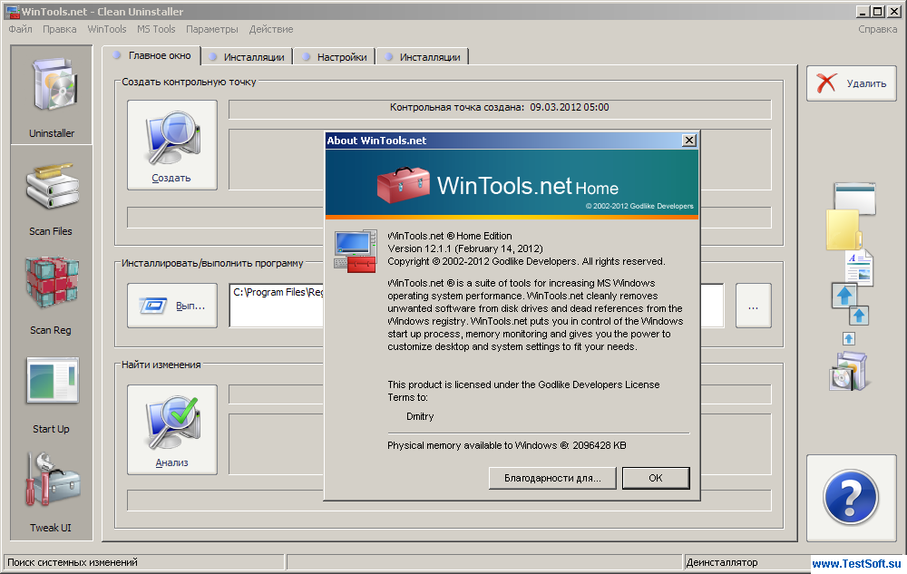This screenshot has width=907, height=574.
Task: Open the Start Up manager
Action: click(x=52, y=394)
